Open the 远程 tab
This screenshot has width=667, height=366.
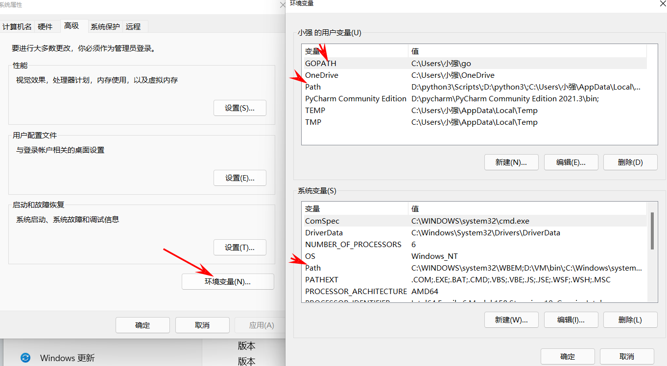(x=133, y=27)
